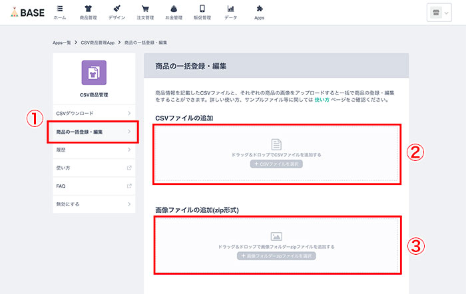Click the image icon in zip drop area
This screenshot has width=466, height=294.
click(x=276, y=236)
